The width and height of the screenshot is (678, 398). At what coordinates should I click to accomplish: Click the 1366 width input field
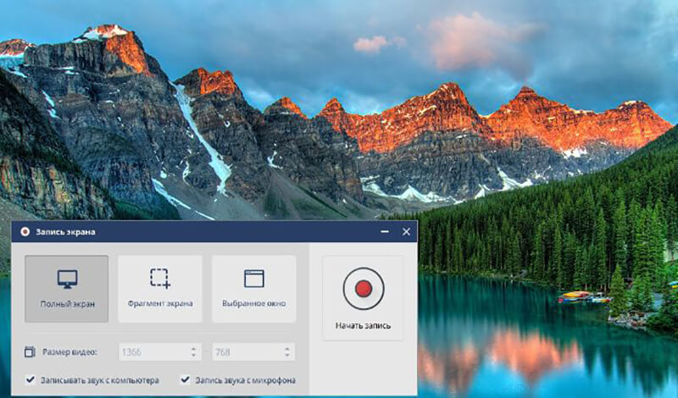click(x=153, y=351)
